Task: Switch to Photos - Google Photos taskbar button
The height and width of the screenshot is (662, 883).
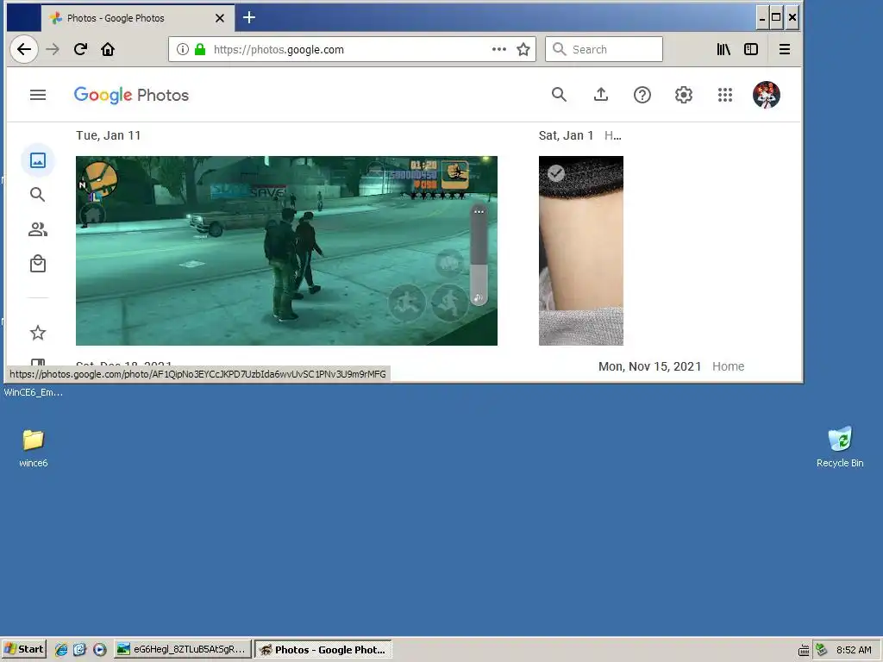Action: coord(323,650)
